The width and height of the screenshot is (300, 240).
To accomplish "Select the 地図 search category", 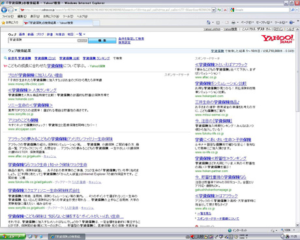I will click(x=70, y=35).
